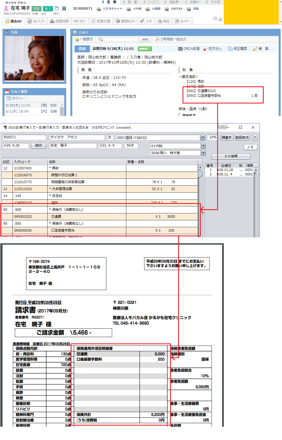282x440 pixels.
Task: Open the 検査結果 tab
Action: coord(59,21)
